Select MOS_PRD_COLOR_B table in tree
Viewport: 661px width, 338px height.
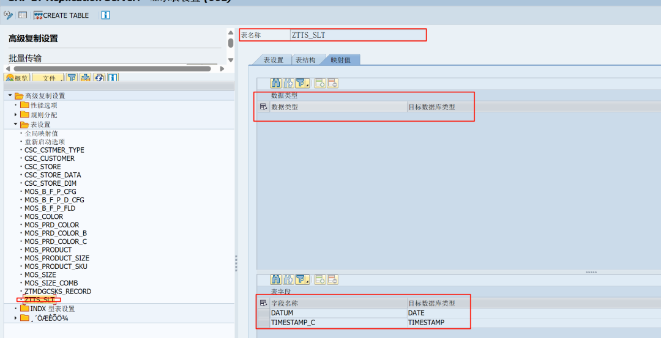[x=56, y=233]
